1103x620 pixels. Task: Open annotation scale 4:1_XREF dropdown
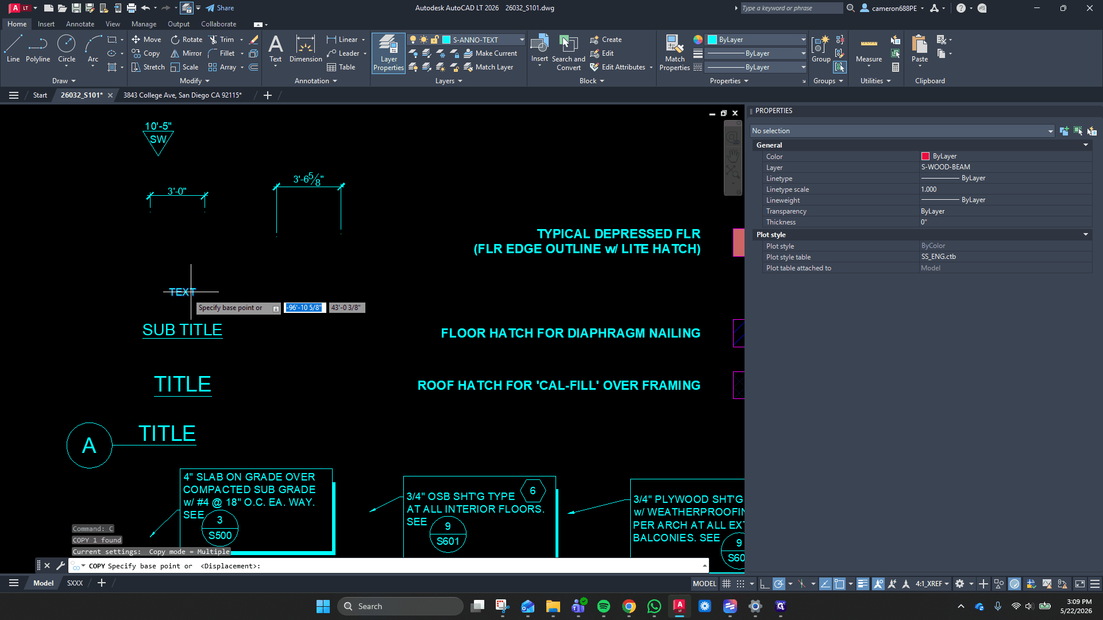click(932, 584)
